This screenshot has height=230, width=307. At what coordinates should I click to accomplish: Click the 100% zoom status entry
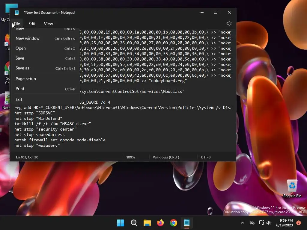(x=131, y=157)
